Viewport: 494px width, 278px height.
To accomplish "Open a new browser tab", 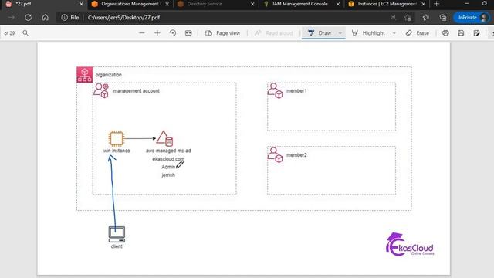I will tap(436, 4).
